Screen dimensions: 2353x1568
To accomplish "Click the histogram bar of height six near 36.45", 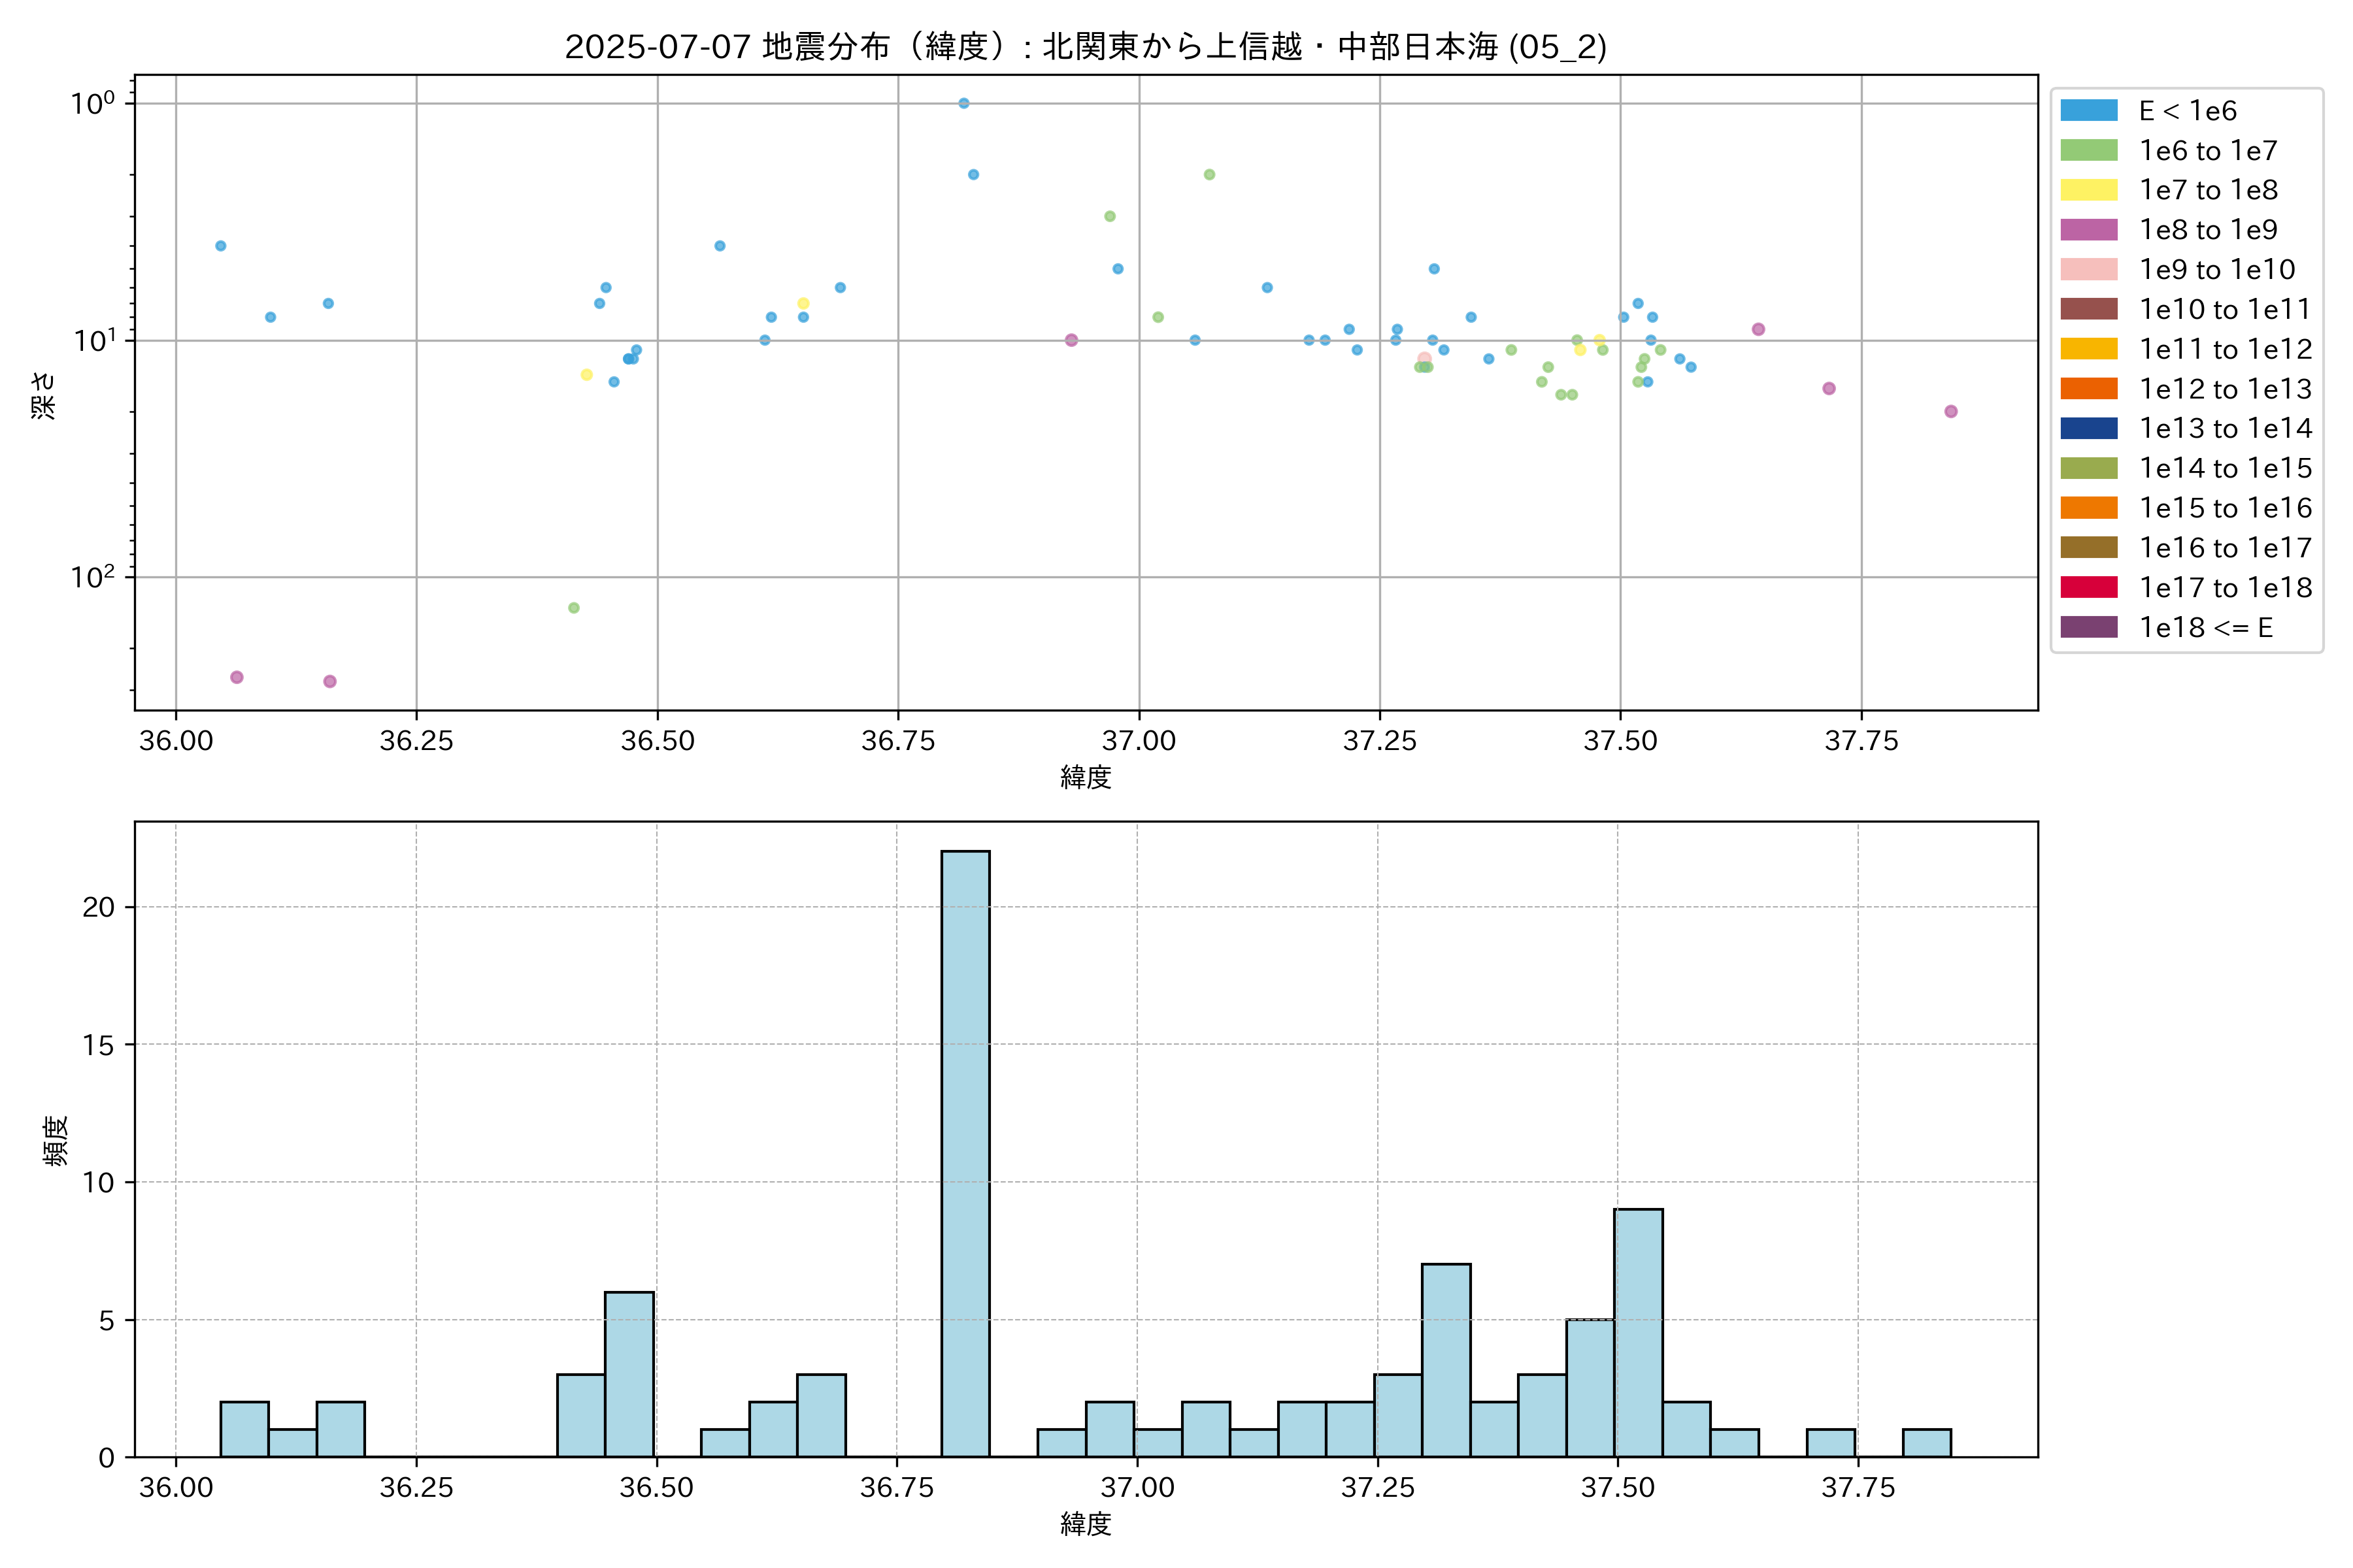I will tap(629, 1375).
